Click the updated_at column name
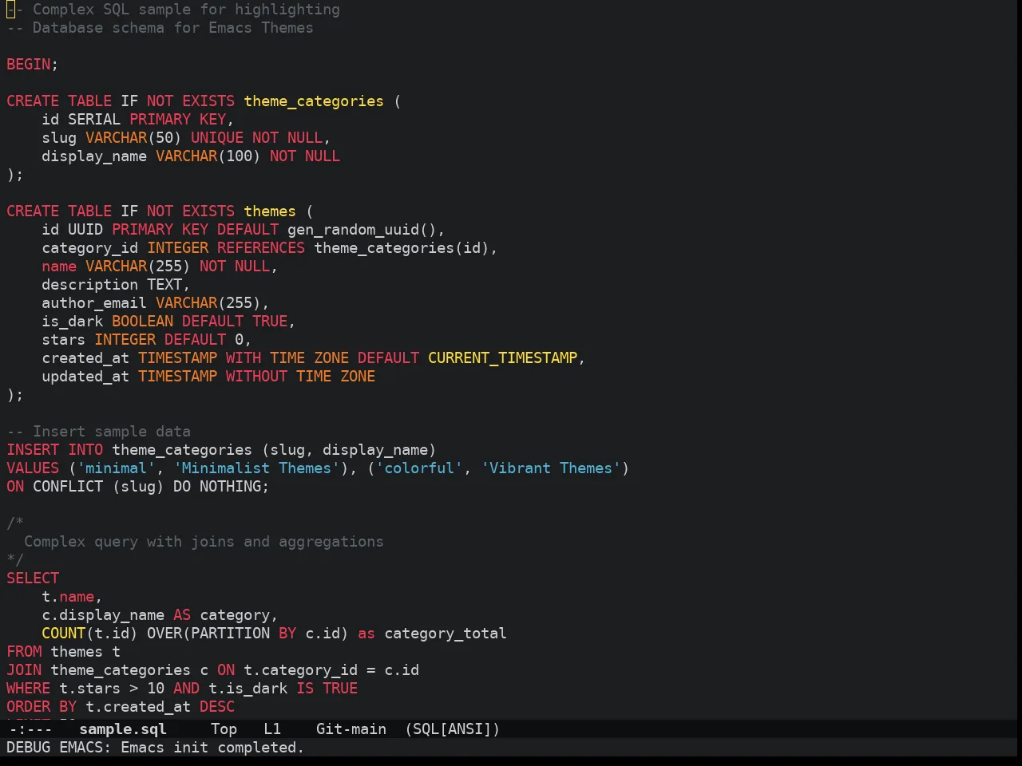 point(85,377)
